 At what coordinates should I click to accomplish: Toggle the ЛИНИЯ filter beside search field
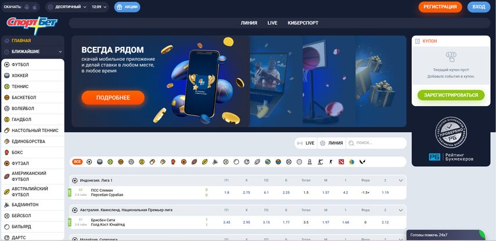pyautogui.click(x=331, y=143)
